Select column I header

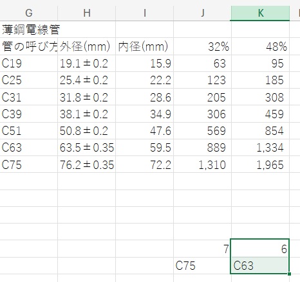pos(145,13)
